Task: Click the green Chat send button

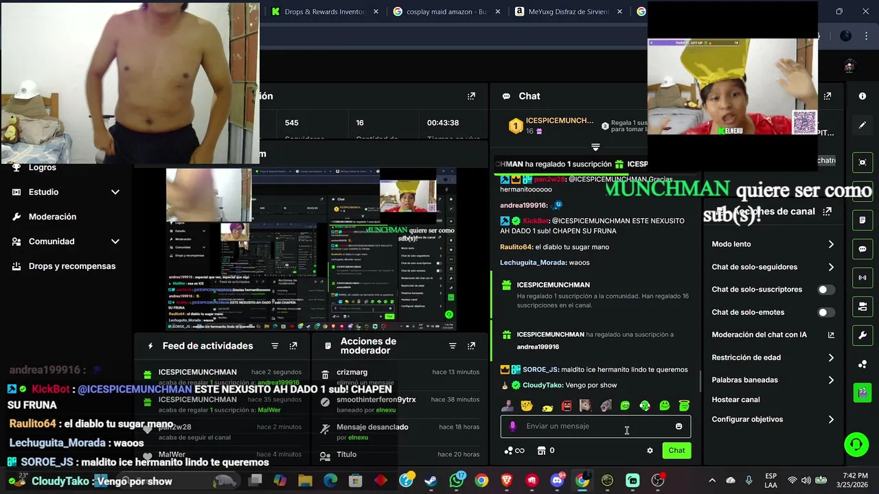Action: (676, 451)
